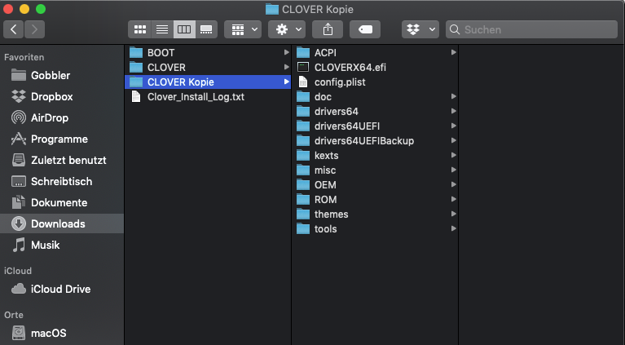The width and height of the screenshot is (625, 345).
Task: Select Downloads in the sidebar
Action: 62,223
